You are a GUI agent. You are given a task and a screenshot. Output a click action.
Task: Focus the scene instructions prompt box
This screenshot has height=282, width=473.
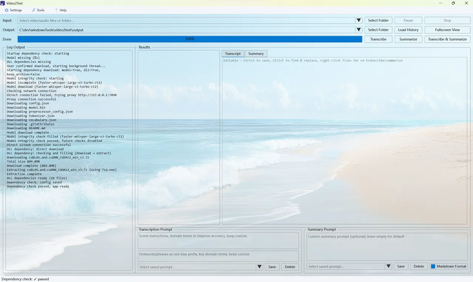[218, 241]
